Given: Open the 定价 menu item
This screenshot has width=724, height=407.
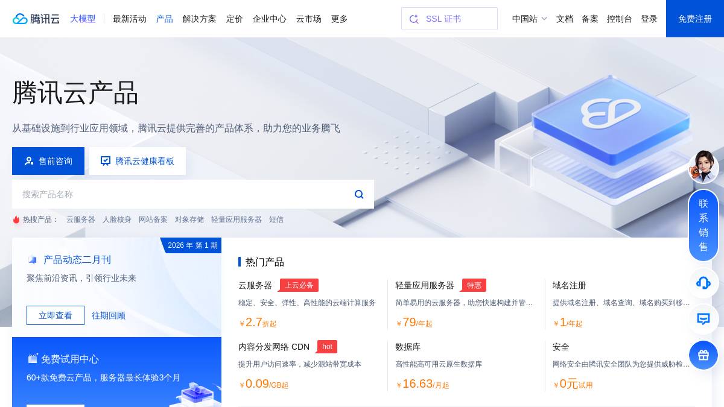Looking at the screenshot, I should click(235, 19).
